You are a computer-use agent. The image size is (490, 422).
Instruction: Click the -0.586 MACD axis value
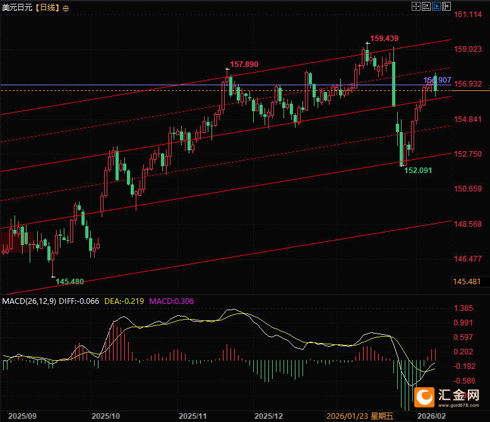click(x=464, y=381)
